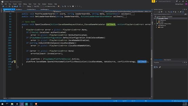Click the Save icon in the toolbar
Viewport: 188px width, 106px height.
pos(15,6)
